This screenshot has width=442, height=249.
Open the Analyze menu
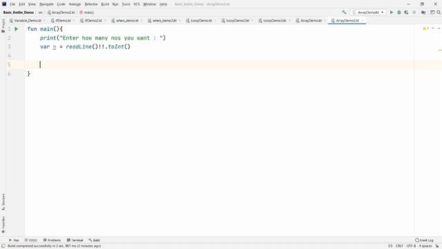(75, 4)
